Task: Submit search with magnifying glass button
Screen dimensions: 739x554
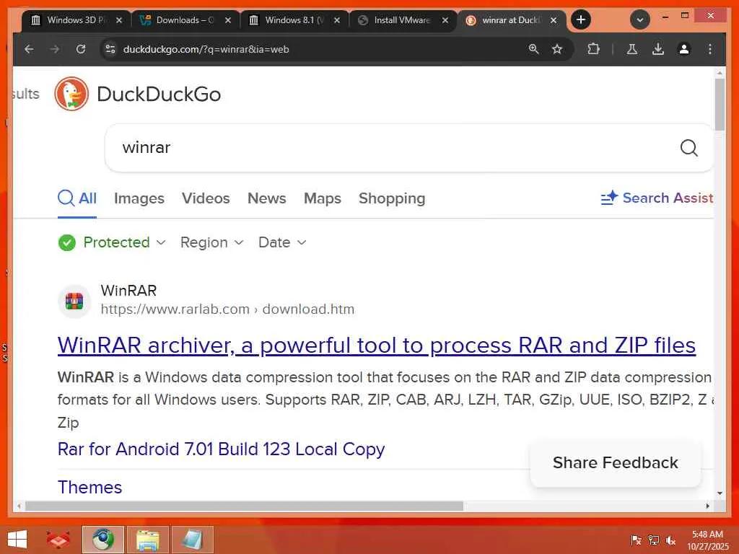Action: click(x=688, y=148)
